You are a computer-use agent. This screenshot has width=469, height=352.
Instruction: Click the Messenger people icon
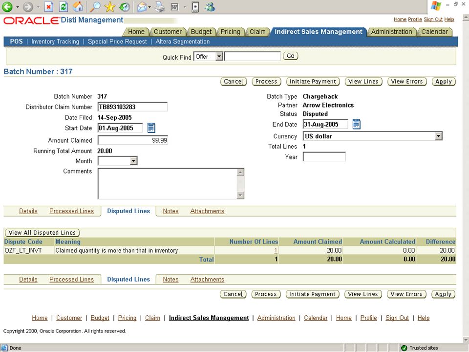coord(210,6)
